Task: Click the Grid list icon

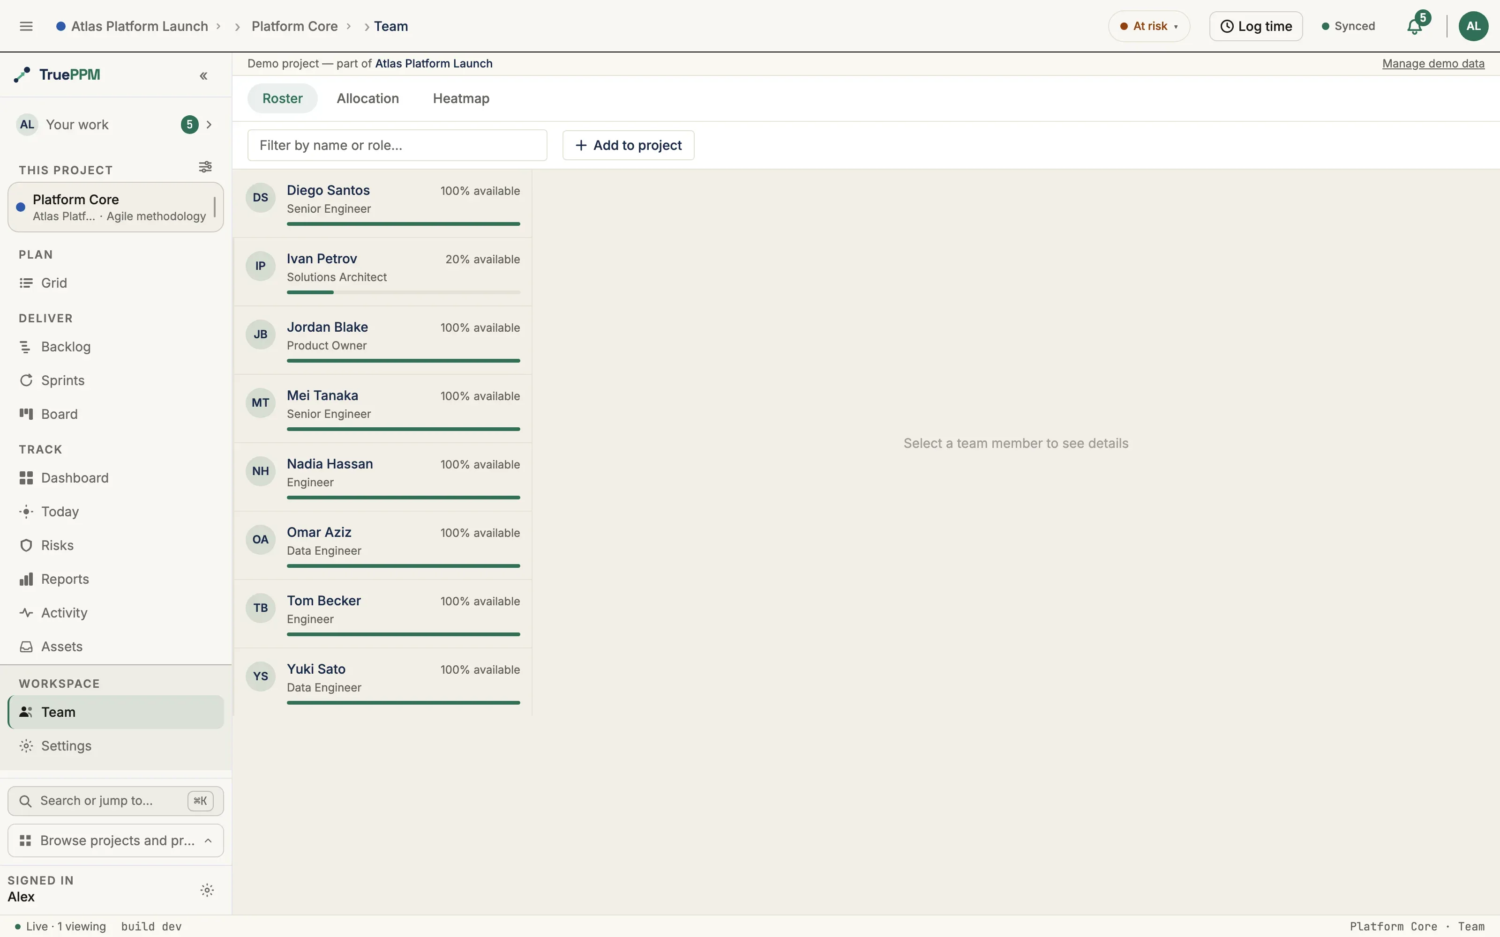Action: (26, 283)
